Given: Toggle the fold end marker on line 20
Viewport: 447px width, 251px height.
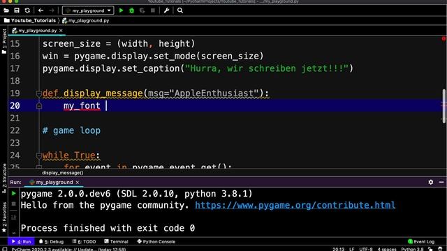Looking at the screenshot, I should (x=39, y=106).
